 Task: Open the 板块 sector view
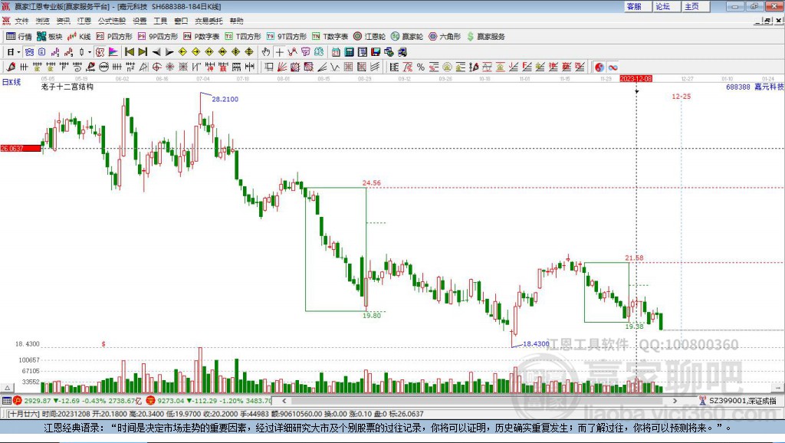coord(49,37)
